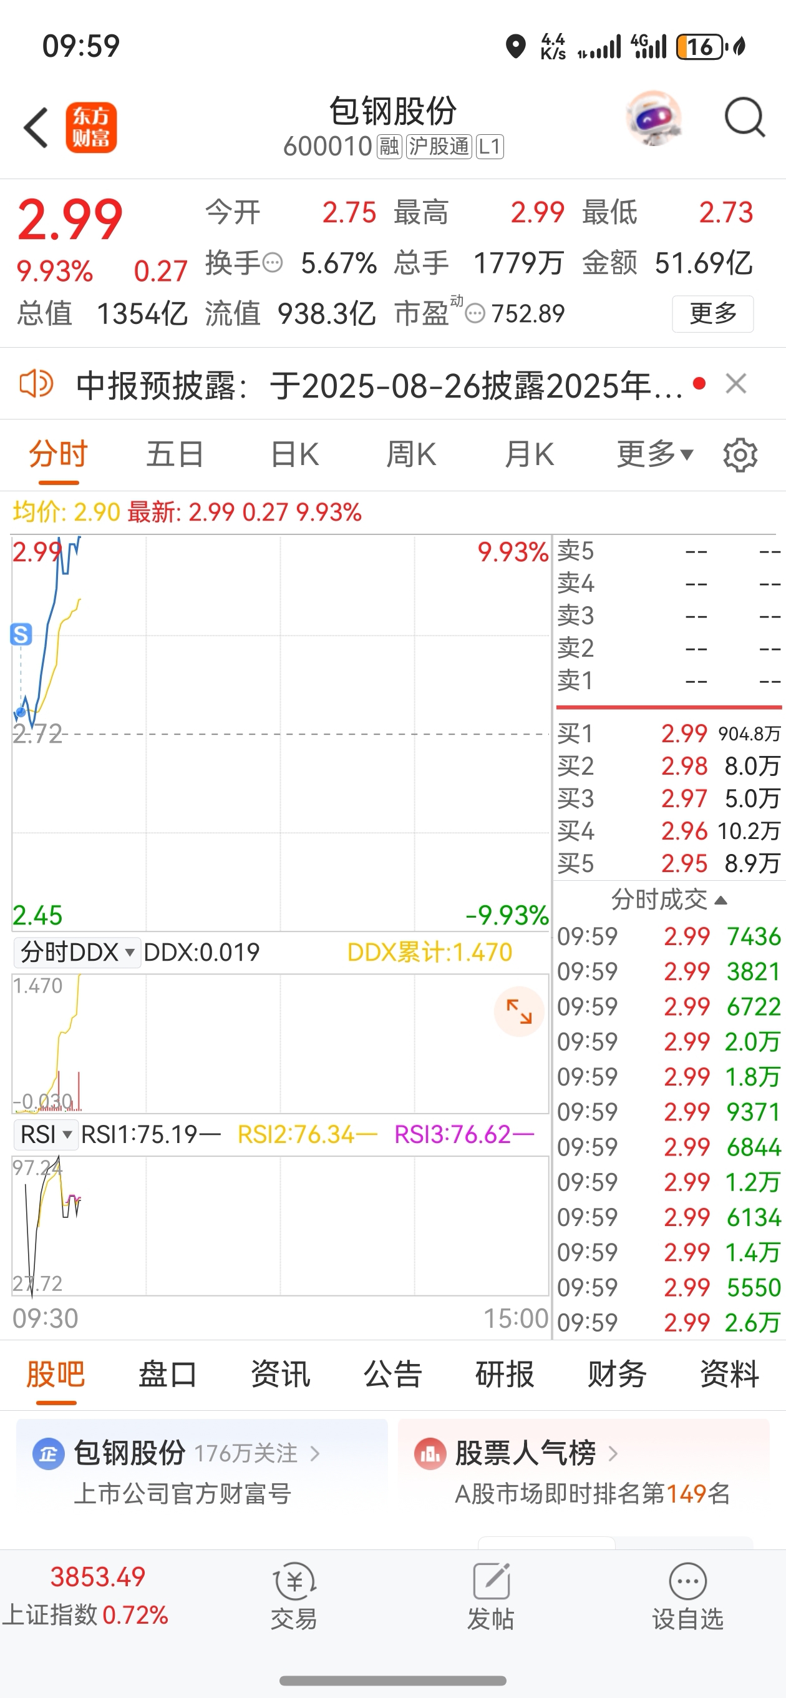
Task: Tap the 企 company account icon
Action: [48, 1453]
